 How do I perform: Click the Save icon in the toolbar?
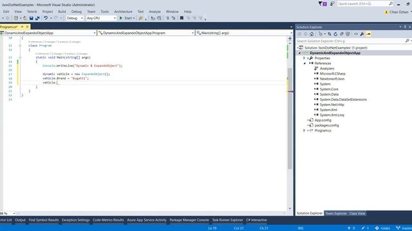(32, 18)
